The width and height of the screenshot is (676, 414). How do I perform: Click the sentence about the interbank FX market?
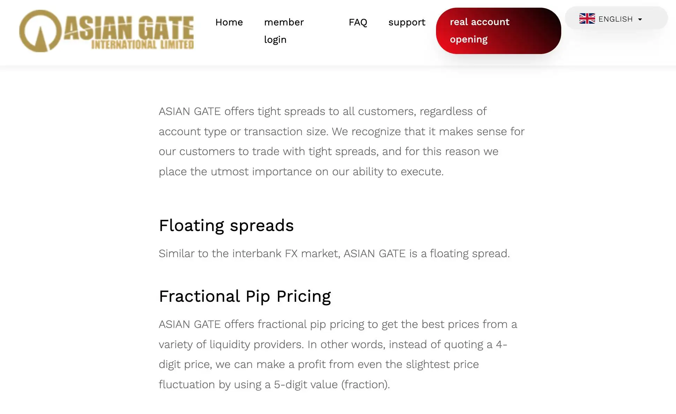334,253
